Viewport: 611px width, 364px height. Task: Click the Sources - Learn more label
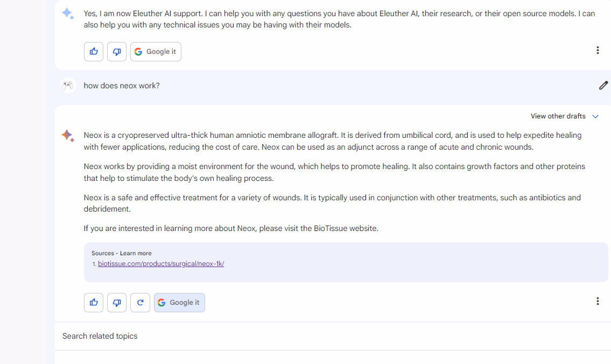(122, 253)
